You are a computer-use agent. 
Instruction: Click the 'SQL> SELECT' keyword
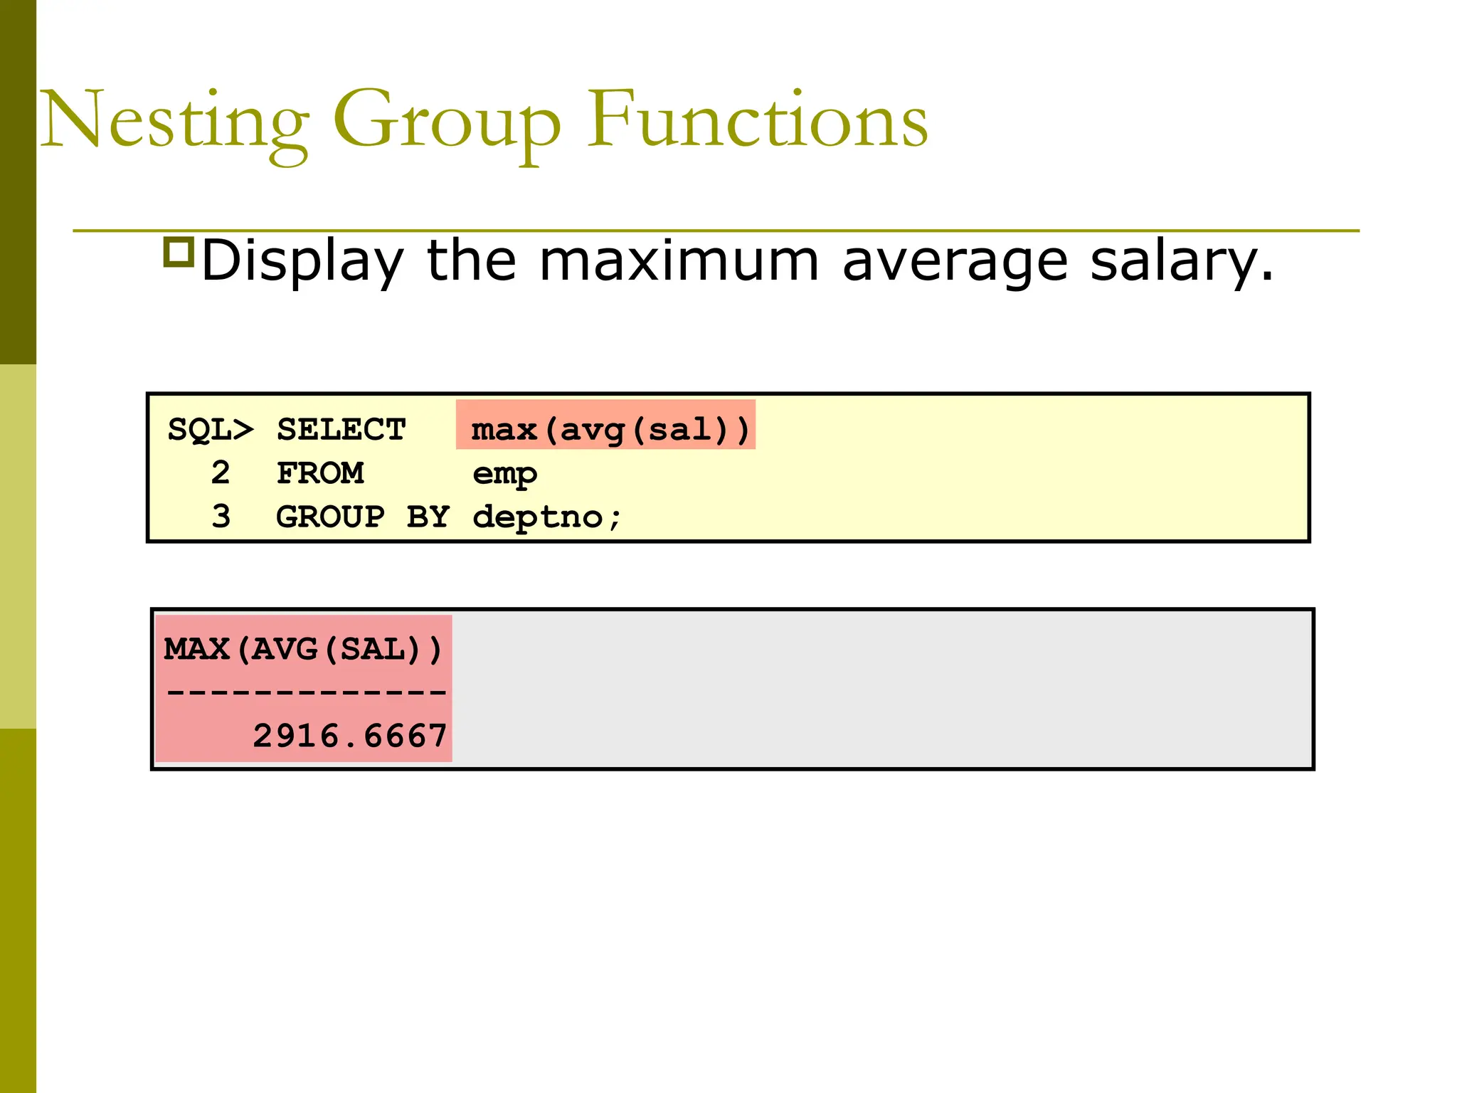point(287,429)
